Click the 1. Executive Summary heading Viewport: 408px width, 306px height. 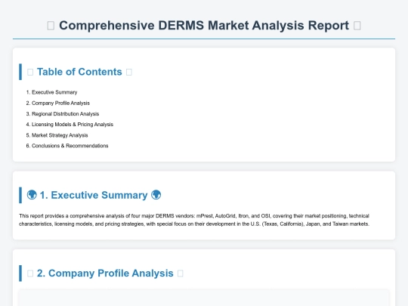pos(94,195)
